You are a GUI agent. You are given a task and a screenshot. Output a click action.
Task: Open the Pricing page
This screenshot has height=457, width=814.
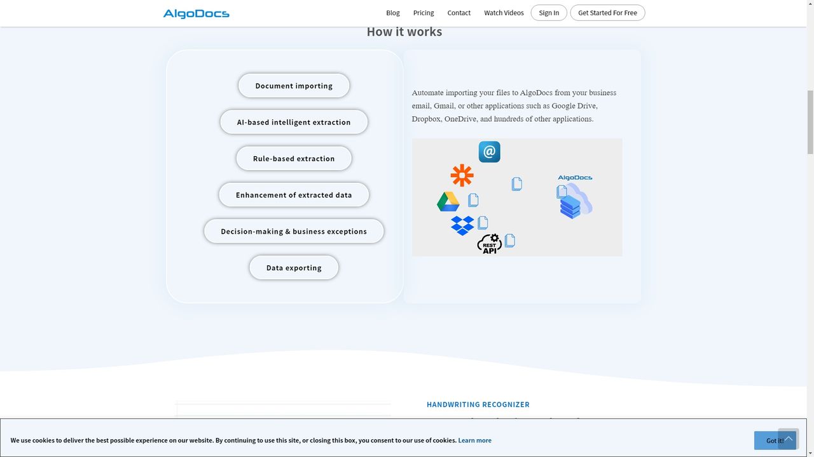pyautogui.click(x=424, y=13)
